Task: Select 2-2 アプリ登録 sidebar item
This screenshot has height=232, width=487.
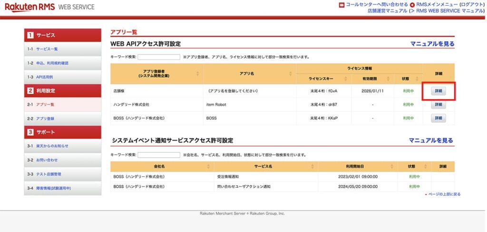Action: [x=47, y=119]
